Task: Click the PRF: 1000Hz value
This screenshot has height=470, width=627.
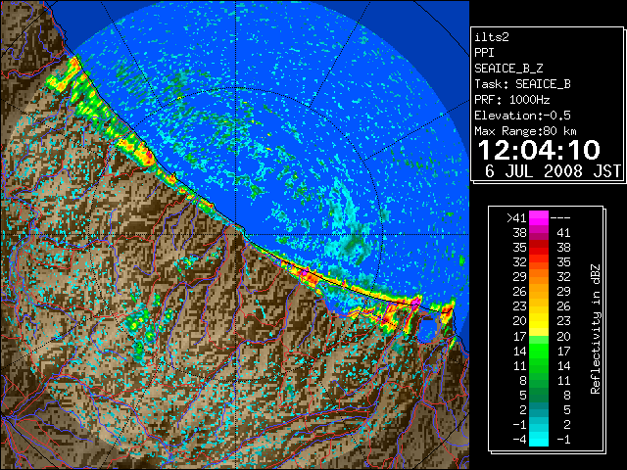Action: (512, 100)
